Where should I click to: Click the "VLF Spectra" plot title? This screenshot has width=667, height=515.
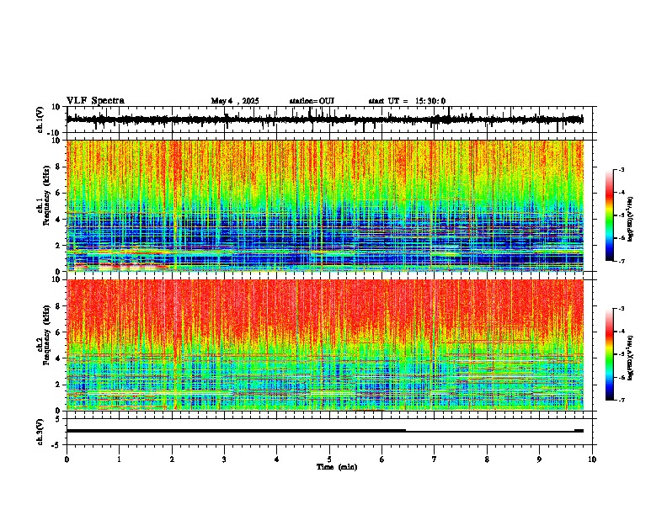coord(95,101)
